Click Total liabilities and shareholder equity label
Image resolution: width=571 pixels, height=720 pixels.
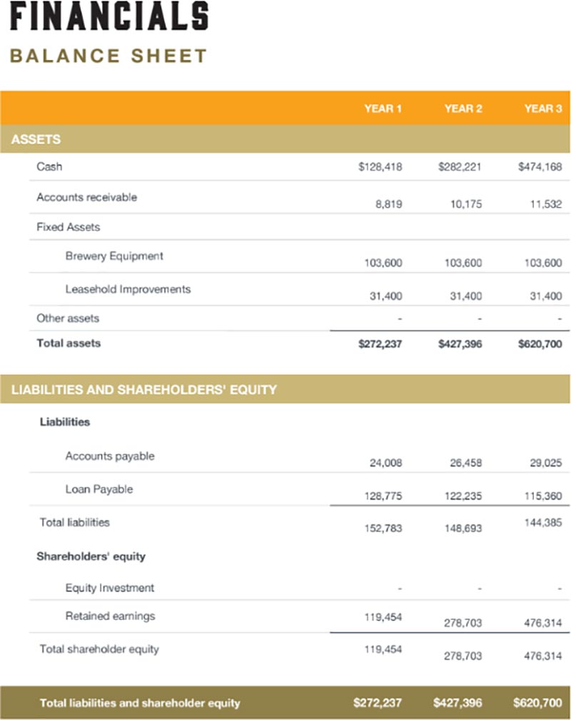(140, 703)
